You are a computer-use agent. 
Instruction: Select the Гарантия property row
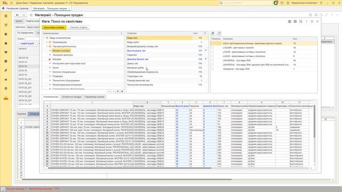tap(167, 55)
